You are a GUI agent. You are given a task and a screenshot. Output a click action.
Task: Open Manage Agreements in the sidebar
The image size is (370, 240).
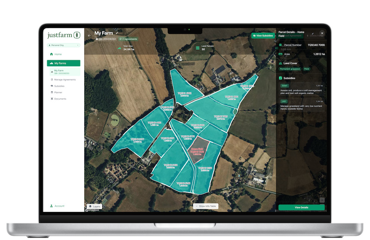64,79
